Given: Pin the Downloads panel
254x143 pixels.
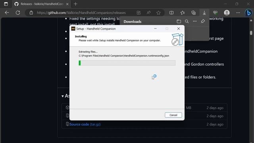Looking at the screenshot, I should click(x=203, y=21).
